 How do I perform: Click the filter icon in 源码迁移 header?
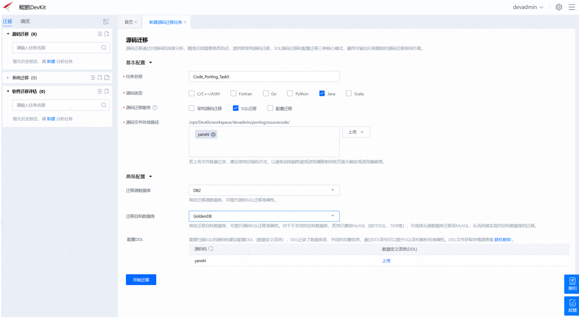(100, 34)
